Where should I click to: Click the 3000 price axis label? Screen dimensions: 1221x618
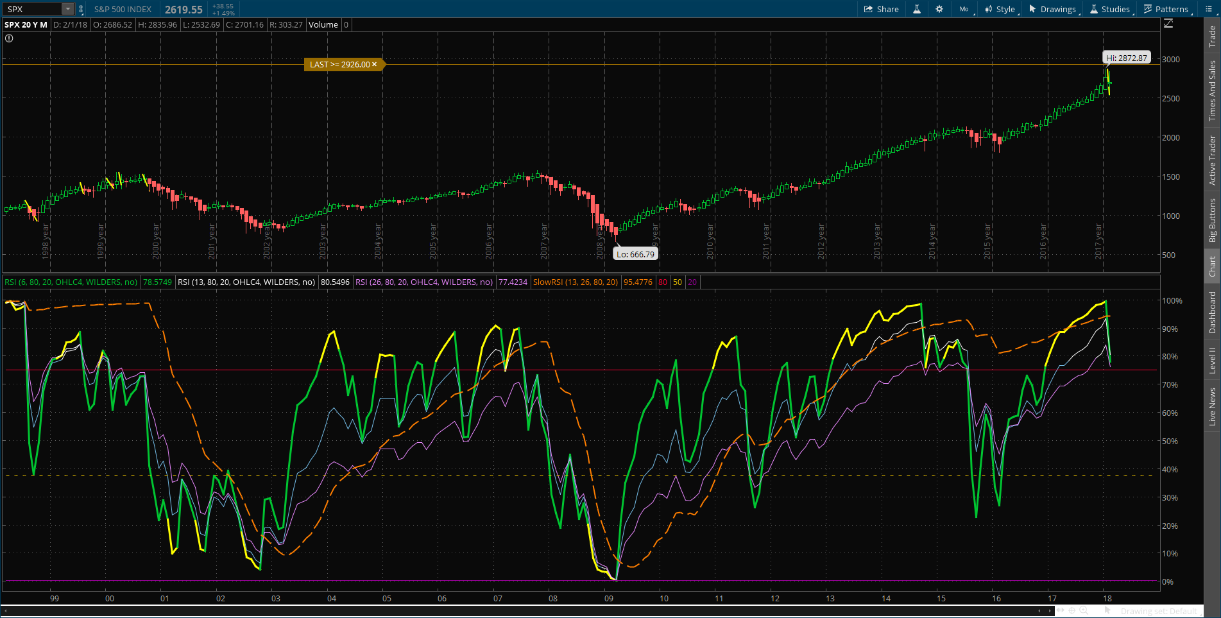[x=1171, y=59]
